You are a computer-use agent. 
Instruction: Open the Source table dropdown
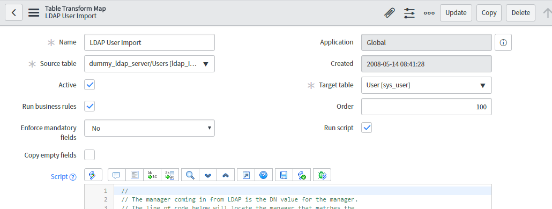150,64
